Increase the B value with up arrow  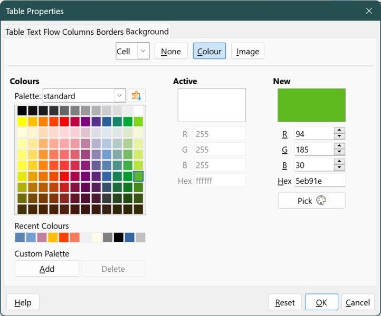tap(339, 162)
